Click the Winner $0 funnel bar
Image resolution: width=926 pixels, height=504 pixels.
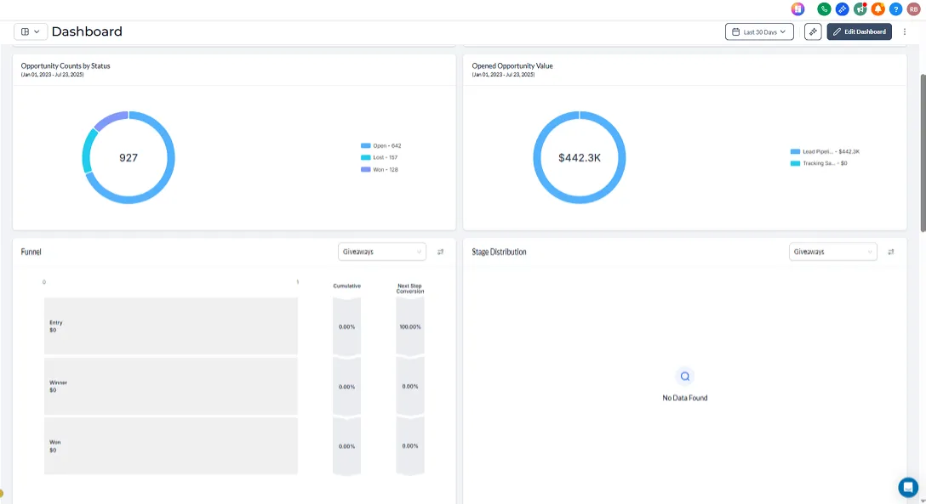[171, 386]
